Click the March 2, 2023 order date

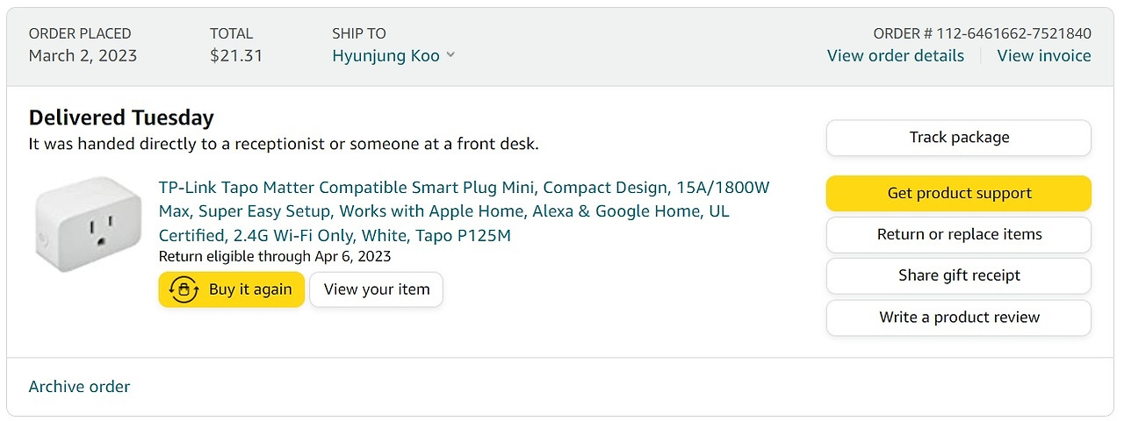83,56
